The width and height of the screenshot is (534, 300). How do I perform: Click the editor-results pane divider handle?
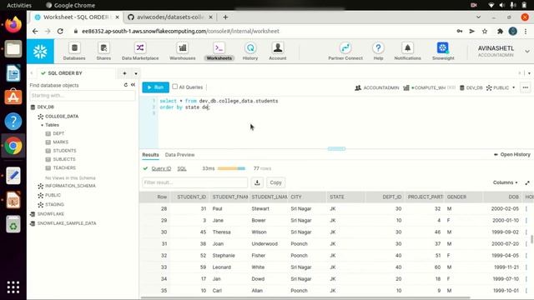coord(336,148)
